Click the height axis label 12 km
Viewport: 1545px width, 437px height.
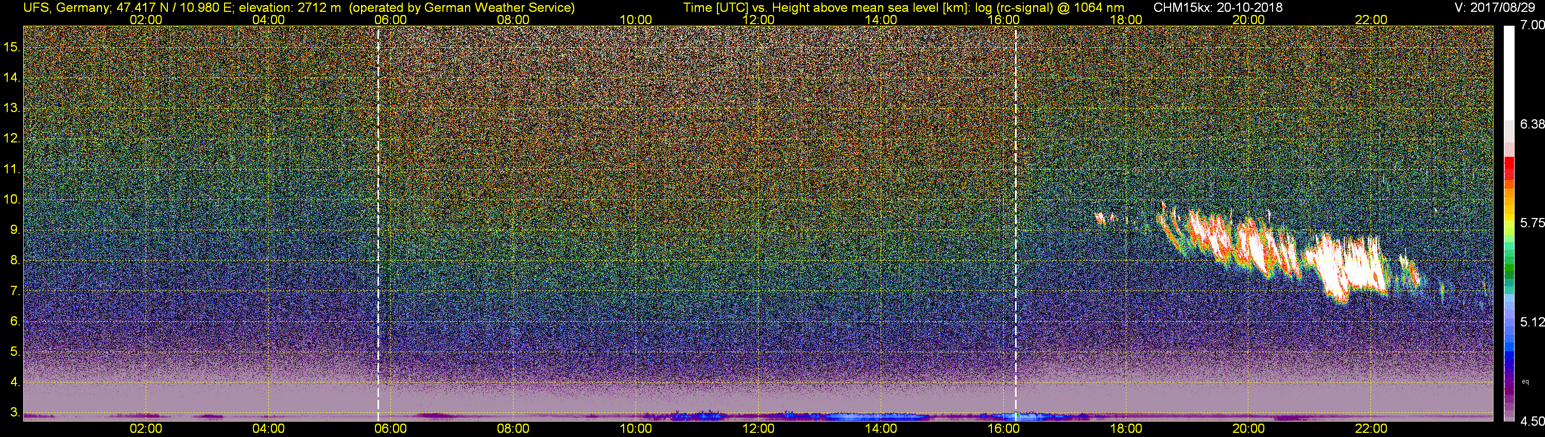pos(12,139)
